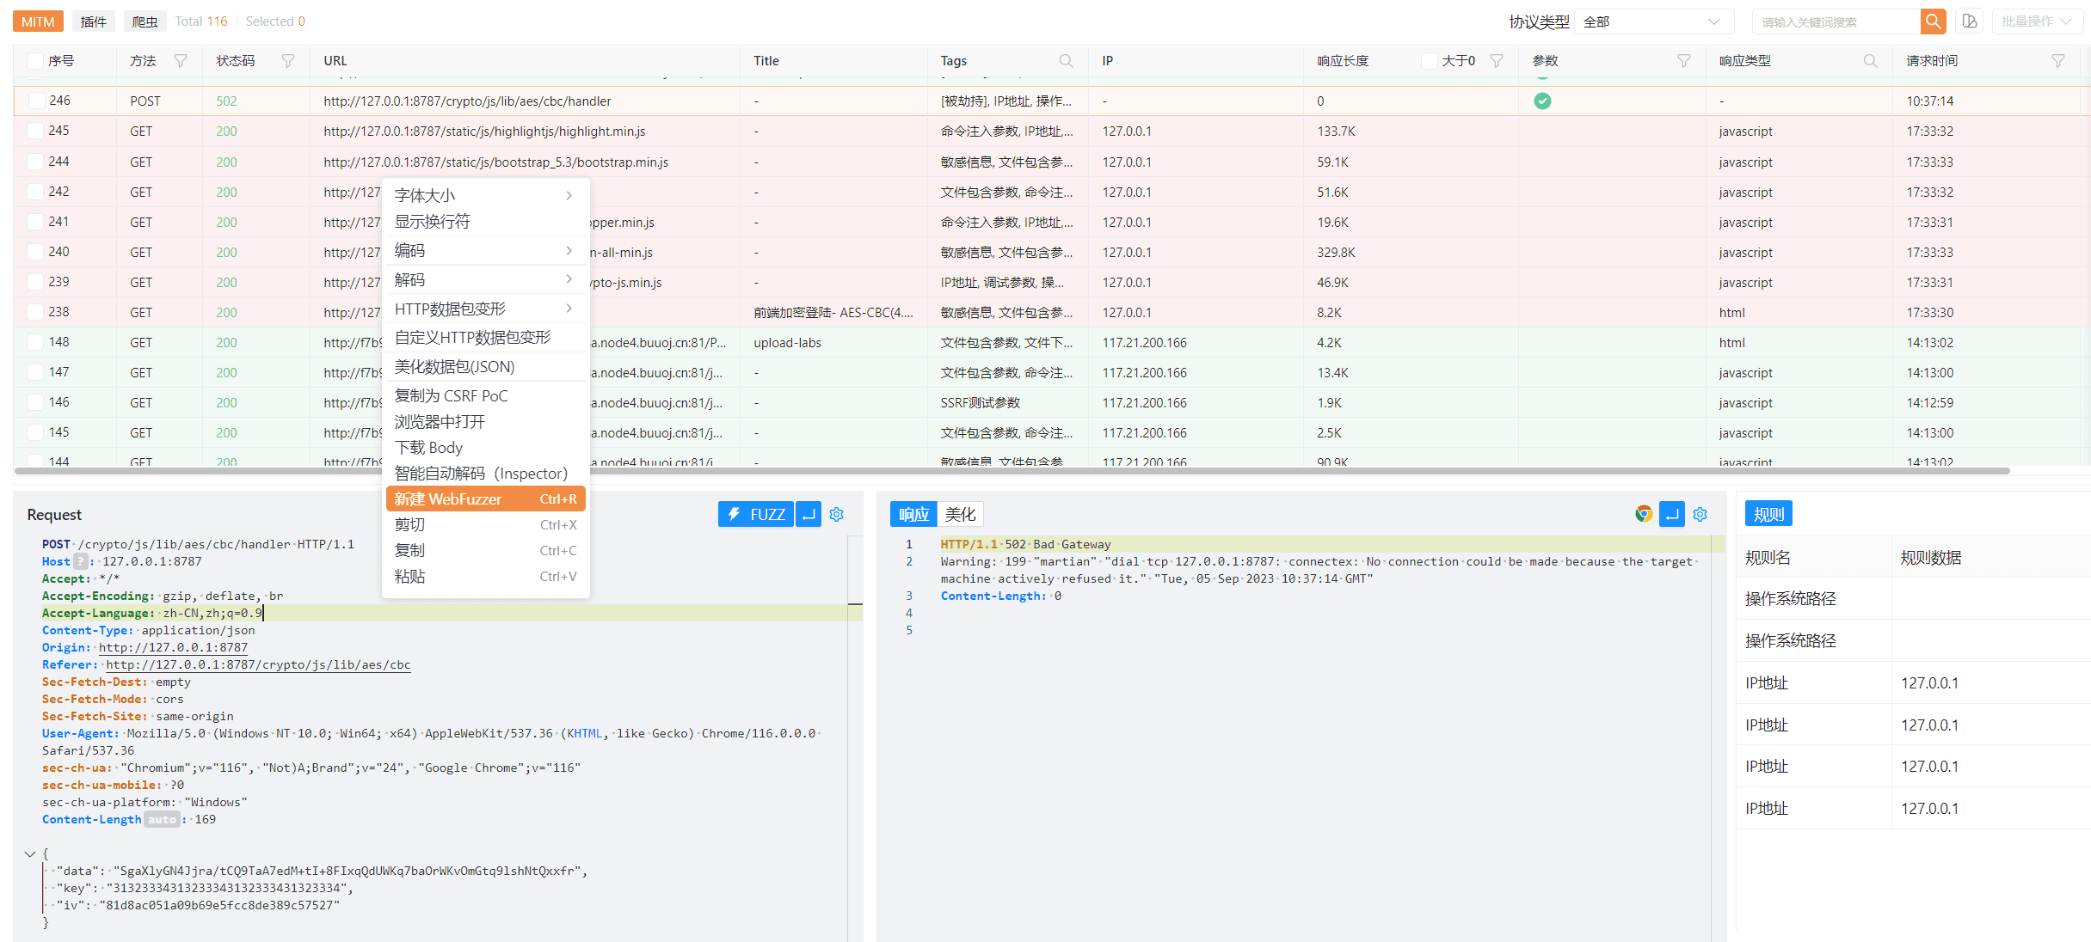Click the request time (请求时间) filter icon

pos(2057,61)
